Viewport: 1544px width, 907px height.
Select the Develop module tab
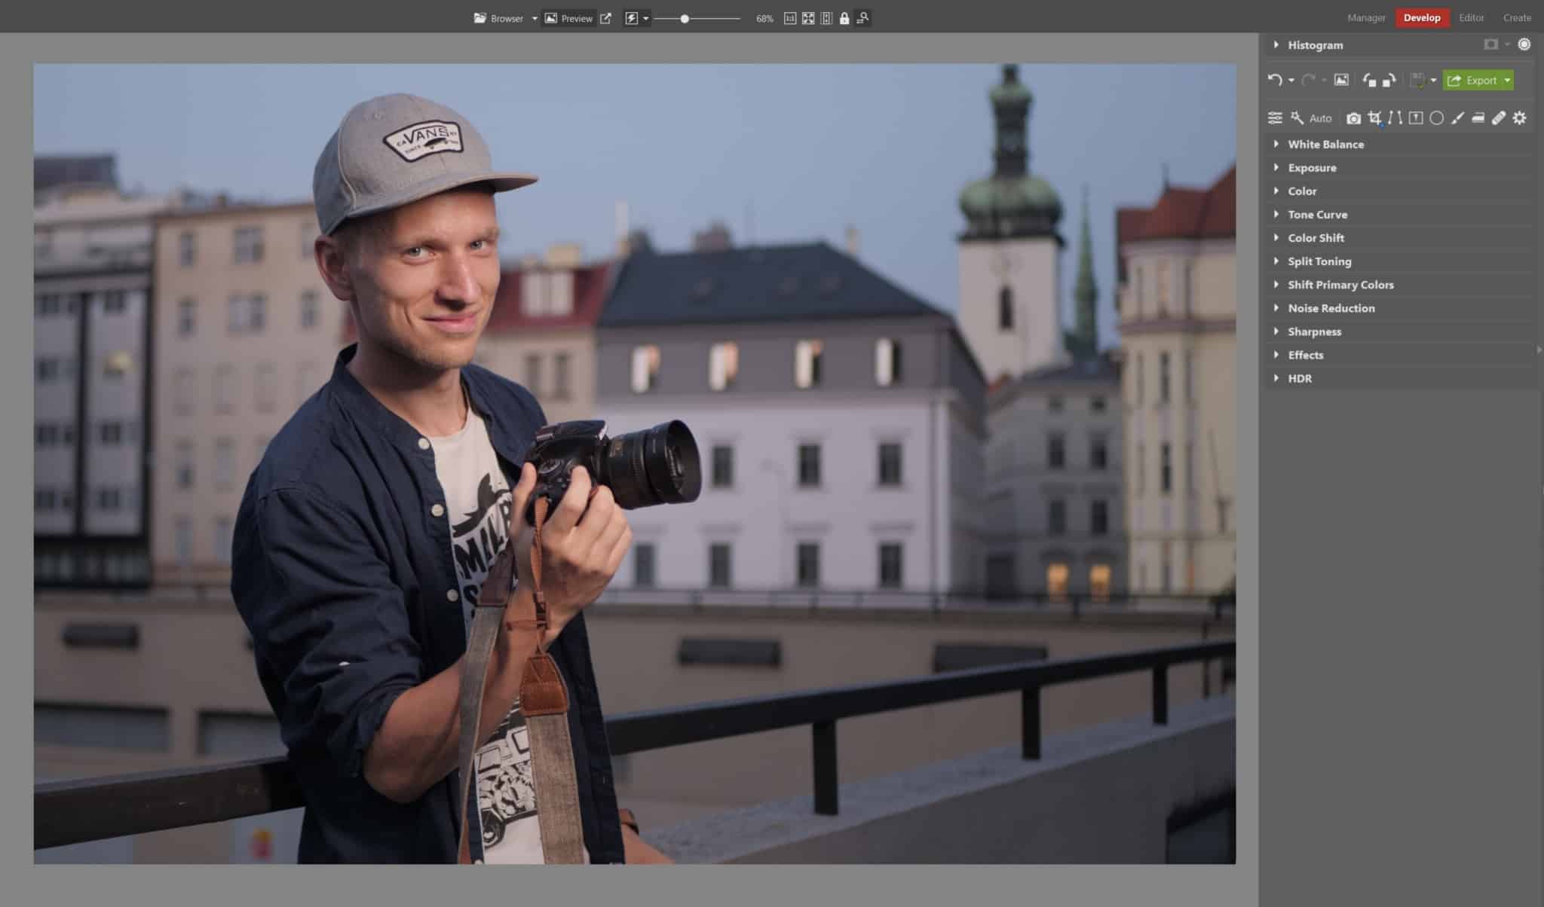click(1422, 17)
